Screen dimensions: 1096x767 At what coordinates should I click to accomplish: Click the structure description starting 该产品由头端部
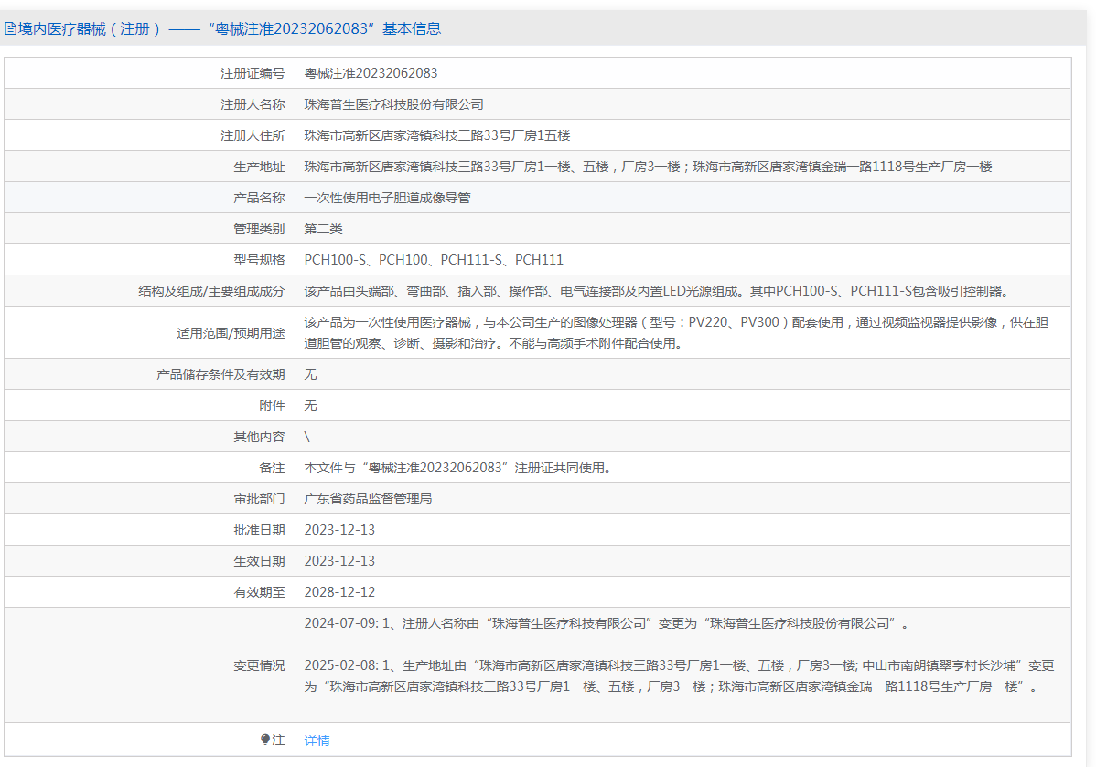(658, 291)
